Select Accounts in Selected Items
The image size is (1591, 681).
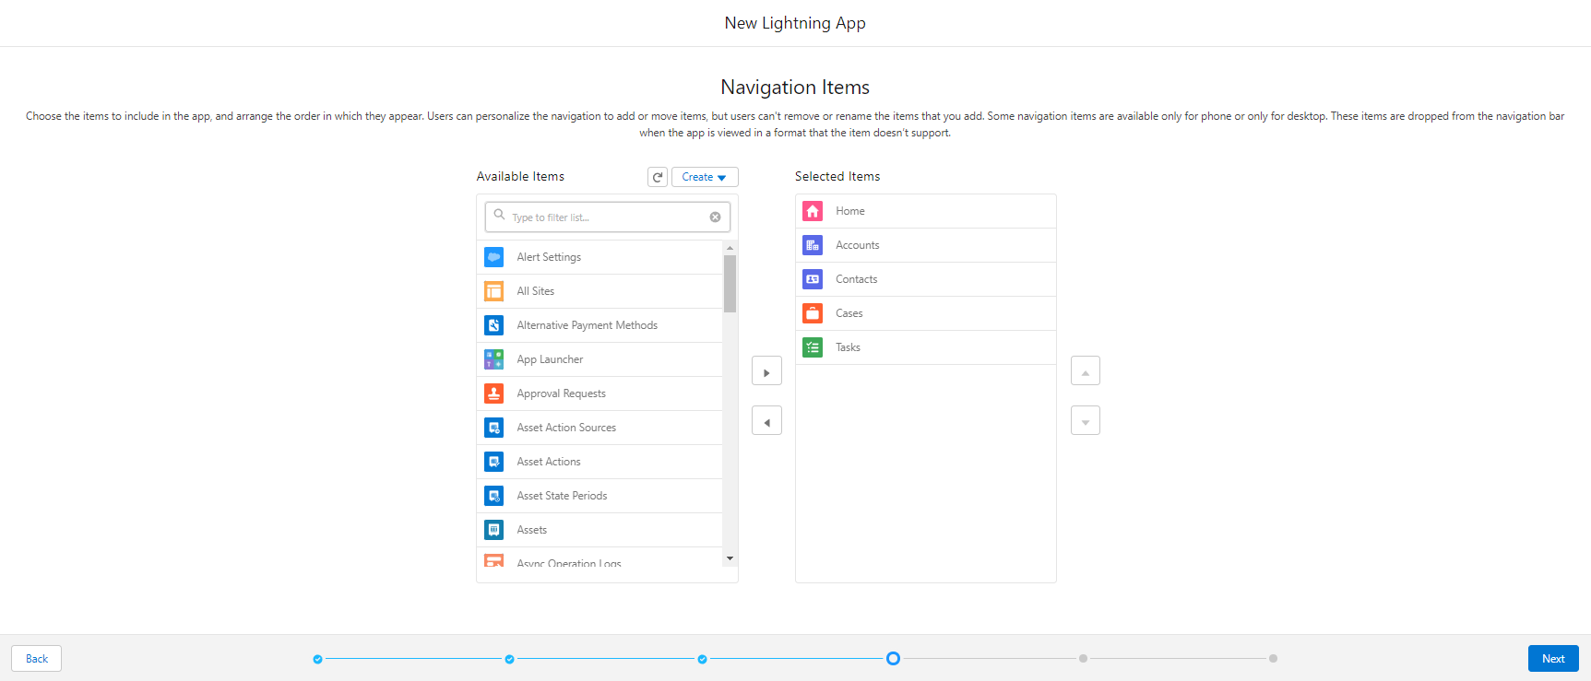[926, 245]
